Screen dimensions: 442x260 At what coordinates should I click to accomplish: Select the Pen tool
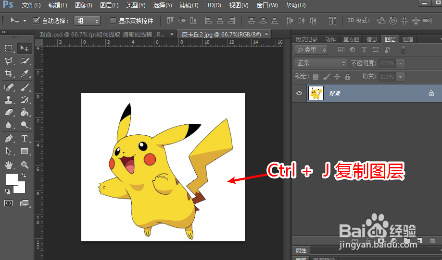[x=9, y=138]
